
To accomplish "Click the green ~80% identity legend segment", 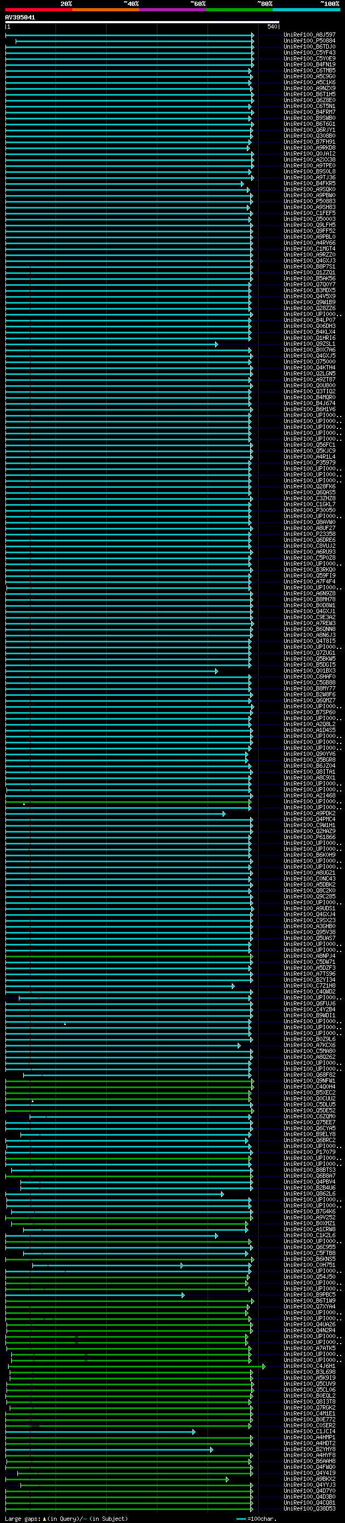I will tap(239, 10).
